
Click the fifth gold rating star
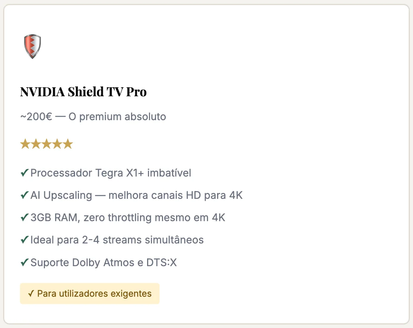[68, 144]
